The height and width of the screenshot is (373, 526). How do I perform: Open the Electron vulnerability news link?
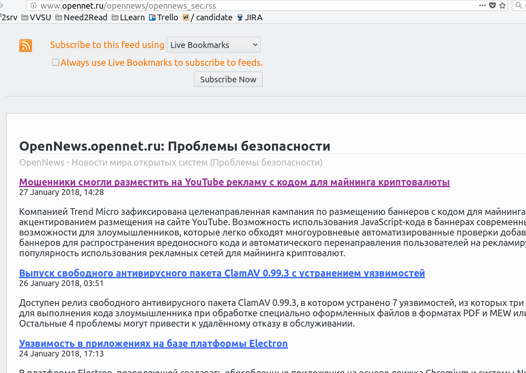(153, 344)
